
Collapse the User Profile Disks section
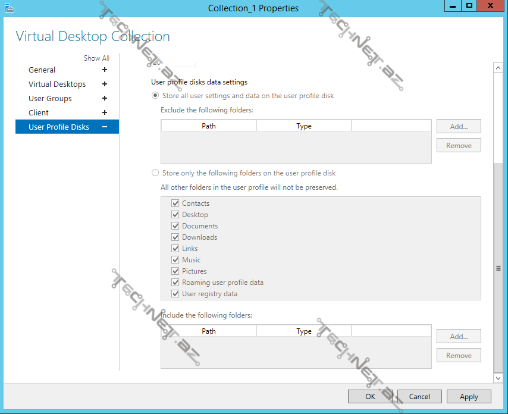[105, 127]
